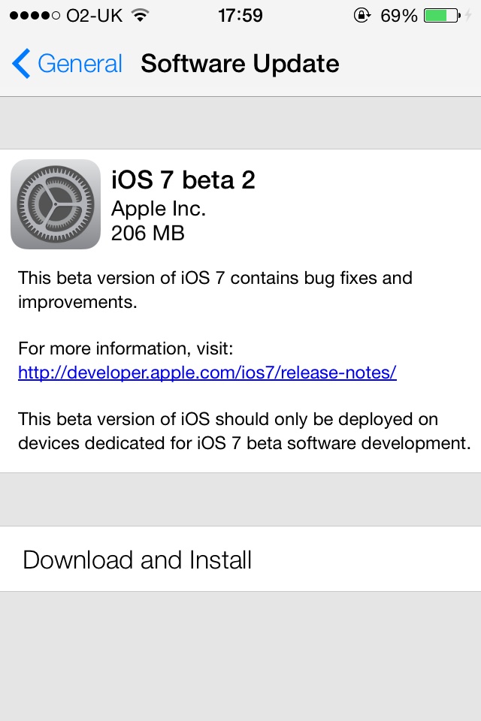This screenshot has width=481, height=721.
Task: Click the beta software development warning text
Action: coord(244,431)
